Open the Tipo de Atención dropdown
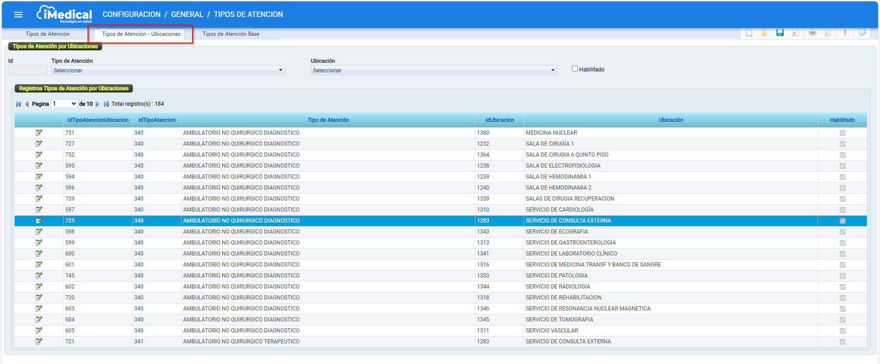Viewport: 880px width, 364px height. coord(168,71)
